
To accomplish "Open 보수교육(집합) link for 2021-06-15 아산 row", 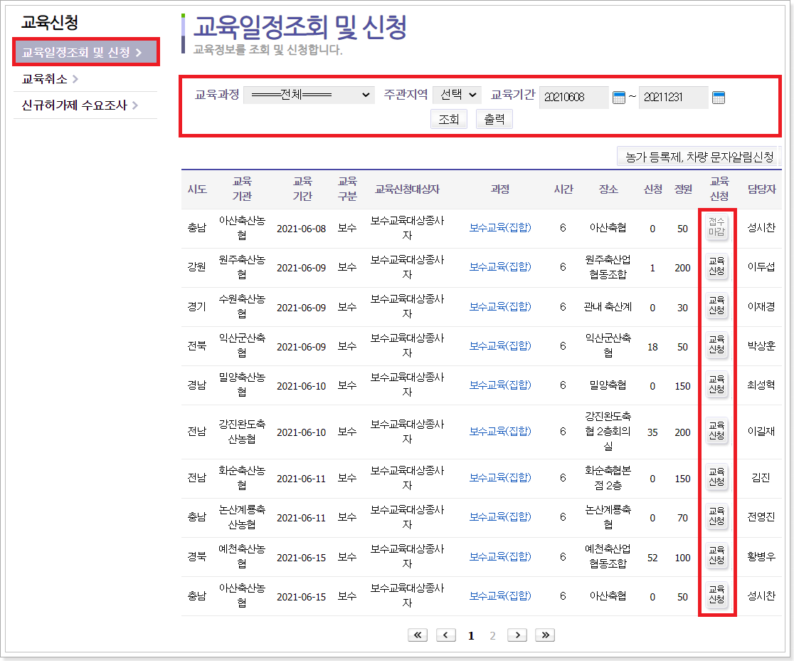I will click(500, 595).
